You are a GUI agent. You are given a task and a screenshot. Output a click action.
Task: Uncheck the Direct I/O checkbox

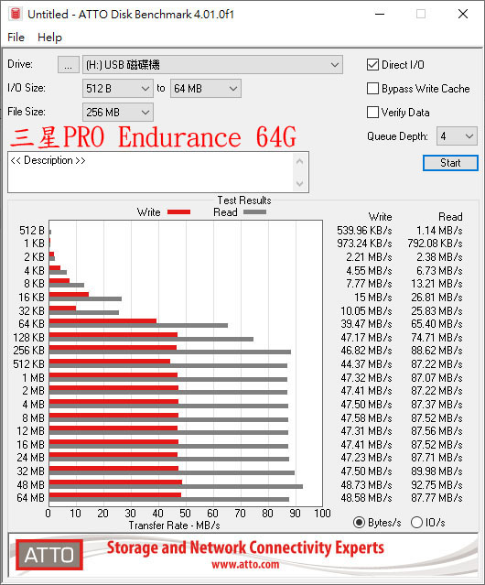(372, 65)
